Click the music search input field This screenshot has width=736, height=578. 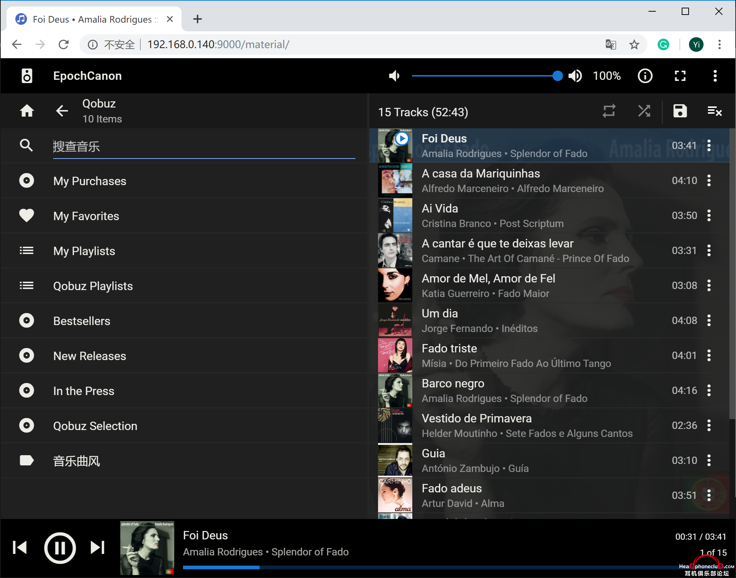coord(204,147)
